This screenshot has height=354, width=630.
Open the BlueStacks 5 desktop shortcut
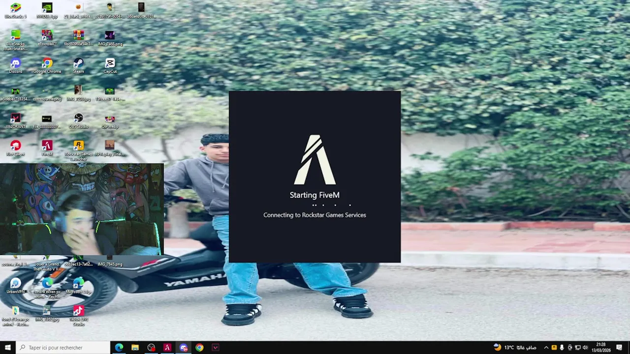(16, 10)
